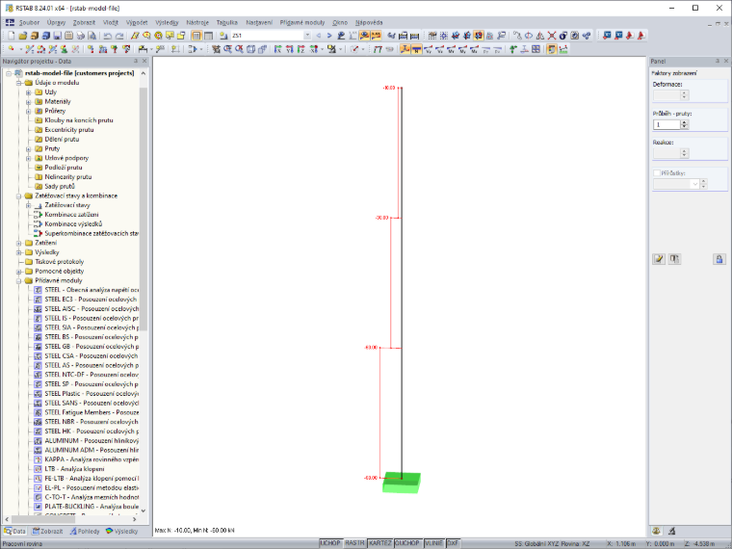
Task: Switch to the Výsledky navigator tab
Action: [122, 532]
